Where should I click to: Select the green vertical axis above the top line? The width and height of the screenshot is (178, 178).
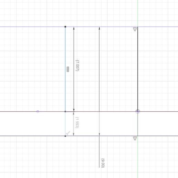138,13
